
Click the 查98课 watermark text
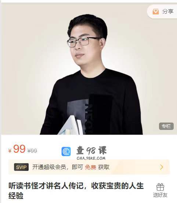(91, 151)
